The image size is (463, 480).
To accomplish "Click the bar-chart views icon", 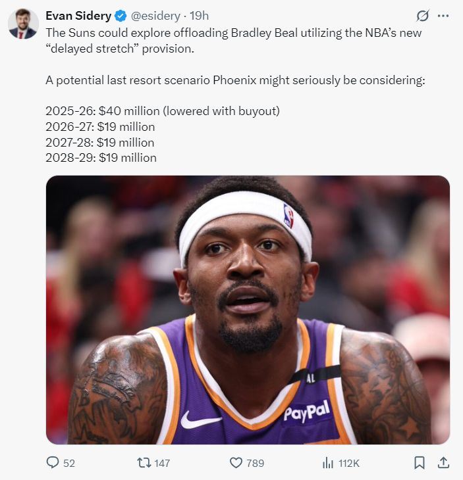I will point(328,462).
